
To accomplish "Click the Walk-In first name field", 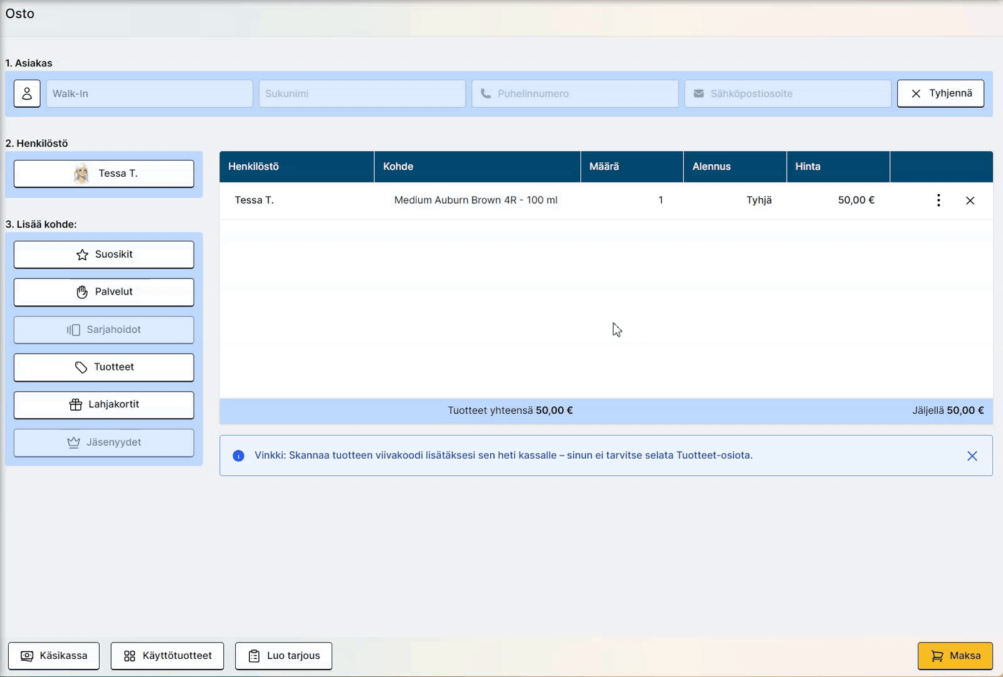I will pos(149,93).
